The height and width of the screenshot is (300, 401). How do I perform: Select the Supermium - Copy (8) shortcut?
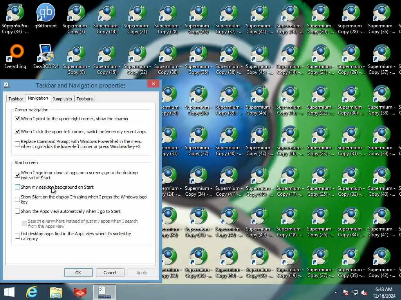point(76,59)
